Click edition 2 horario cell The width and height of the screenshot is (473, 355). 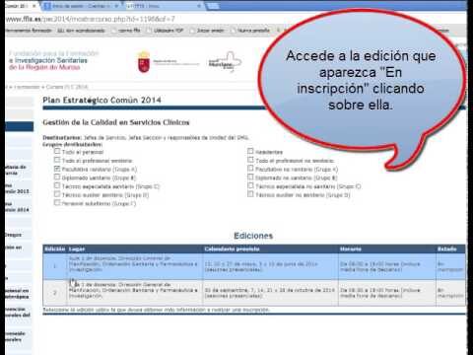pyautogui.click(x=387, y=293)
